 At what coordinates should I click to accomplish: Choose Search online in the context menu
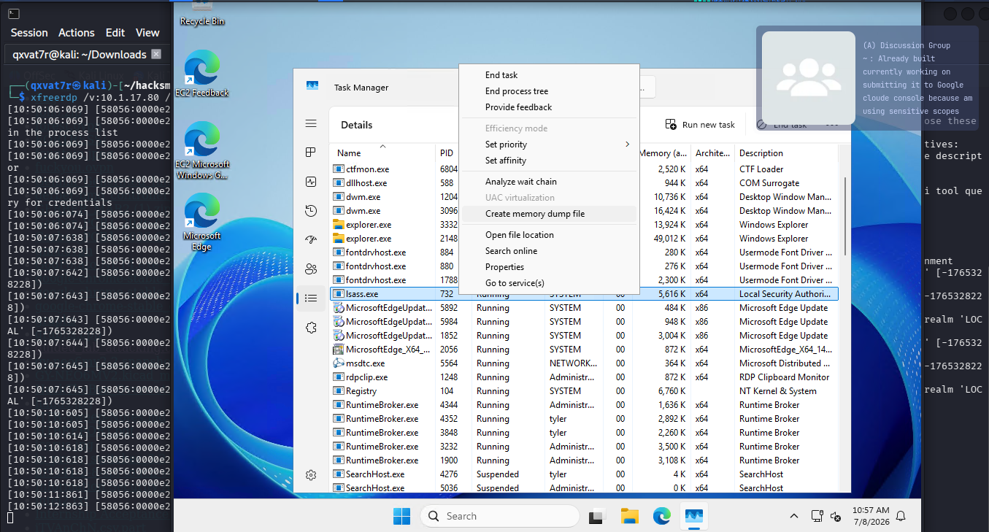pyautogui.click(x=550, y=251)
